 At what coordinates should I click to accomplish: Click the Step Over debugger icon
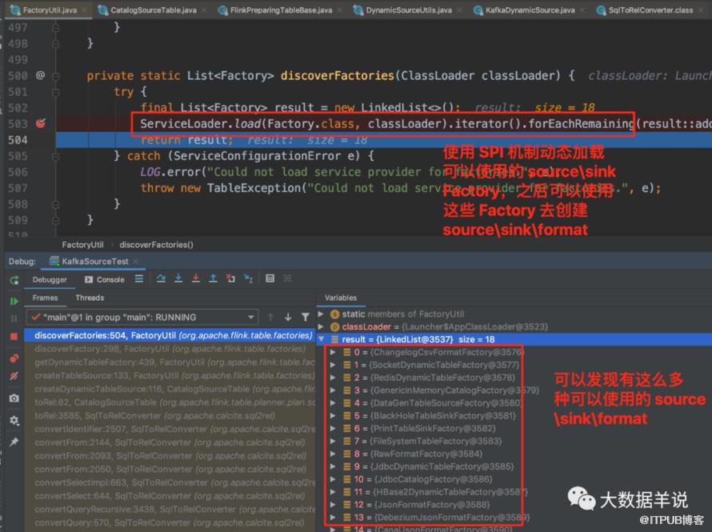pos(161,278)
